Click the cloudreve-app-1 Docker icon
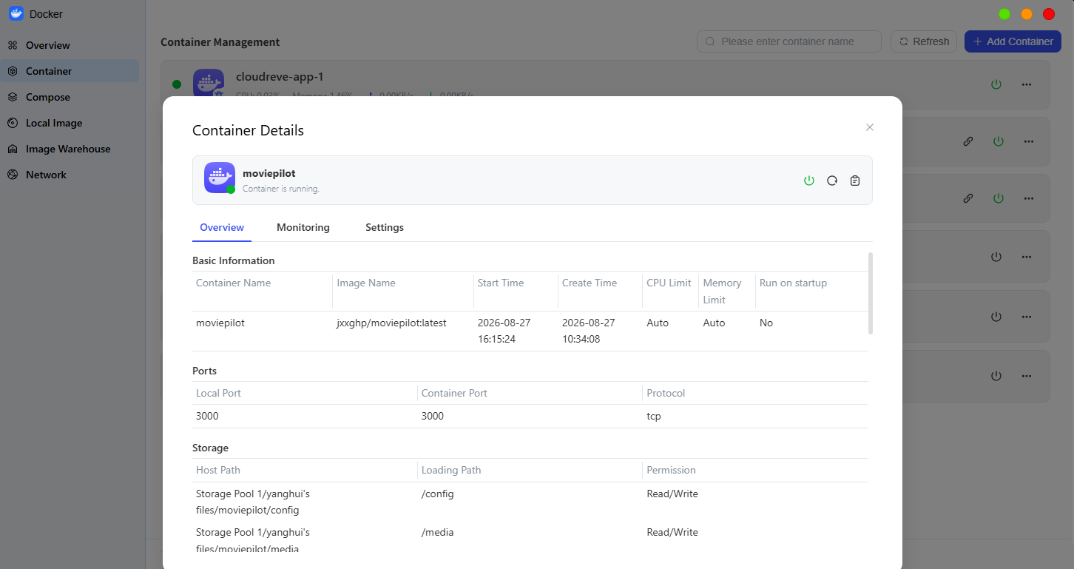This screenshot has height=569, width=1074. [209, 83]
